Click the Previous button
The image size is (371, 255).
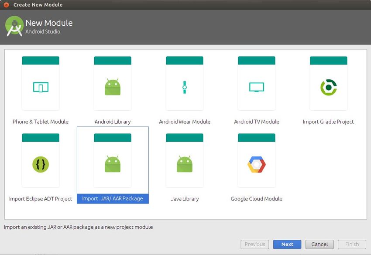pos(255,245)
